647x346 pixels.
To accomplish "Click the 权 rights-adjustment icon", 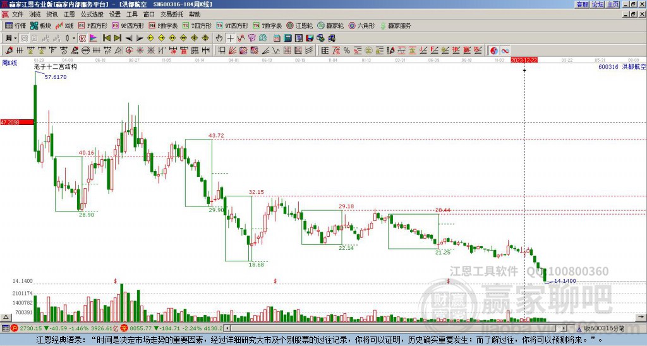I will pos(82,38).
